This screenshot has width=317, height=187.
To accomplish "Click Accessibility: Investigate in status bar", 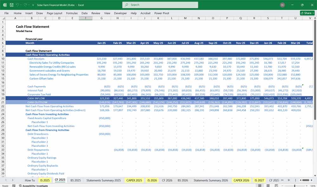I will (x=35, y=186).
